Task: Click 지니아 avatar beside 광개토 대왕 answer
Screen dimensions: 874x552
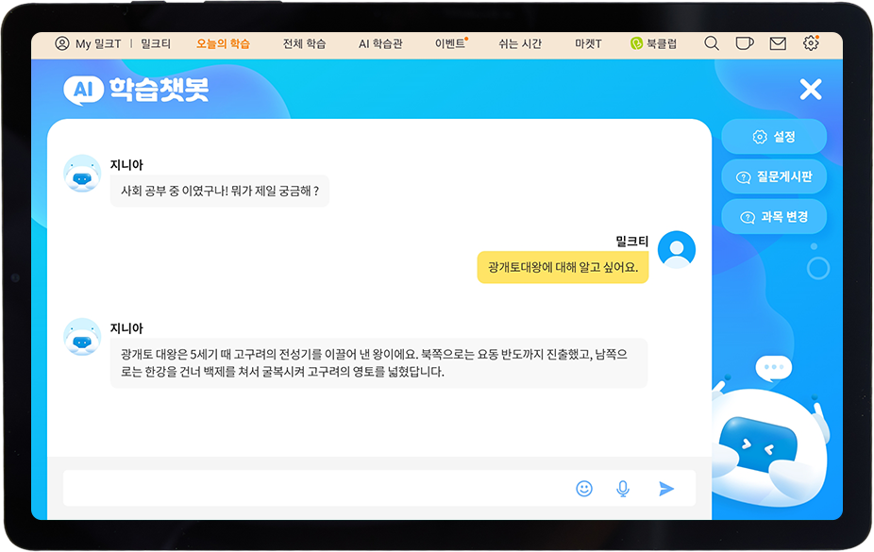Action: click(82, 337)
